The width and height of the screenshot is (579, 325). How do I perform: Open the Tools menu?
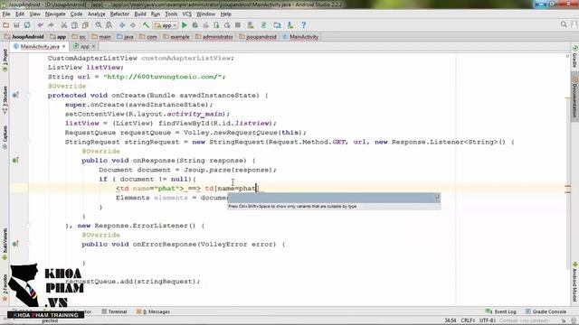(x=171, y=14)
